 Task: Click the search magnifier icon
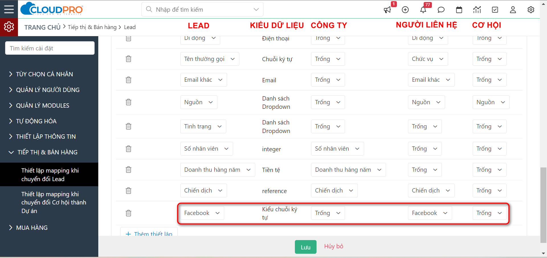coord(149,9)
